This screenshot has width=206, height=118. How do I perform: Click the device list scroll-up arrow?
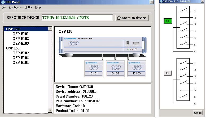pos(50,29)
